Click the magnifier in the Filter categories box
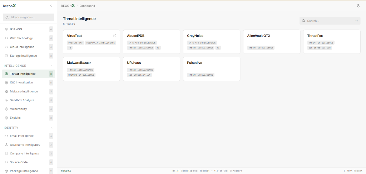The height and width of the screenshot is (174, 366). tap(7, 17)
